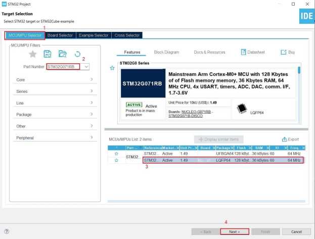Select the UFBGA64 MCU row
This screenshot has width=315, height=239.
point(223,154)
